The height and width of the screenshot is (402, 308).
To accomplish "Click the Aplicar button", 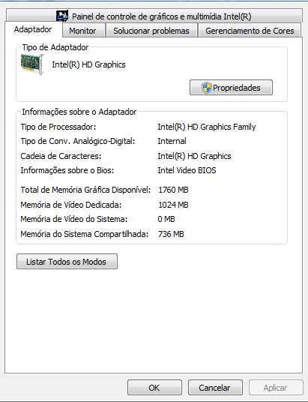I will pos(276,388).
